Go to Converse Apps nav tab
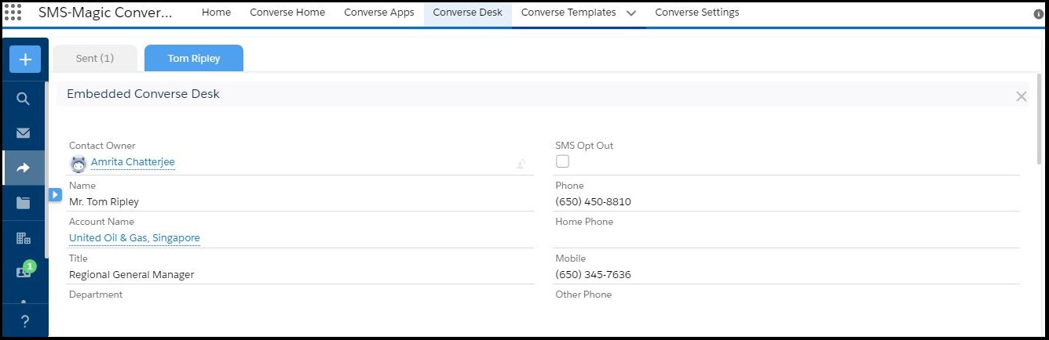 (x=379, y=13)
